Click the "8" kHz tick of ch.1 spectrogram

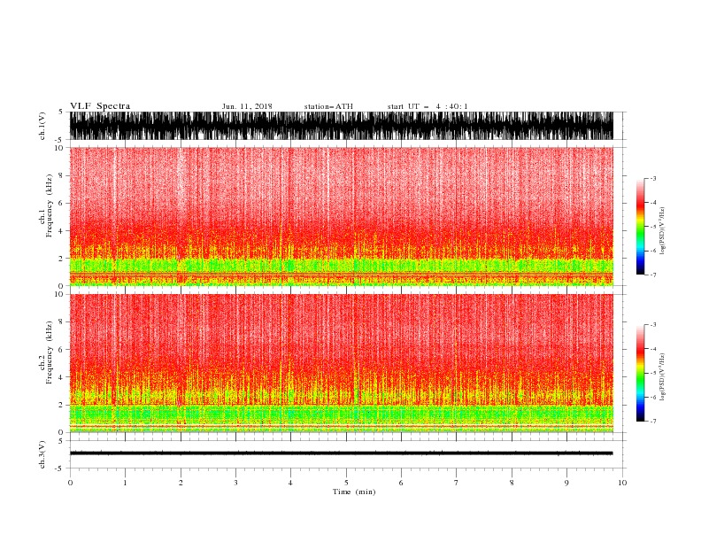coord(61,175)
